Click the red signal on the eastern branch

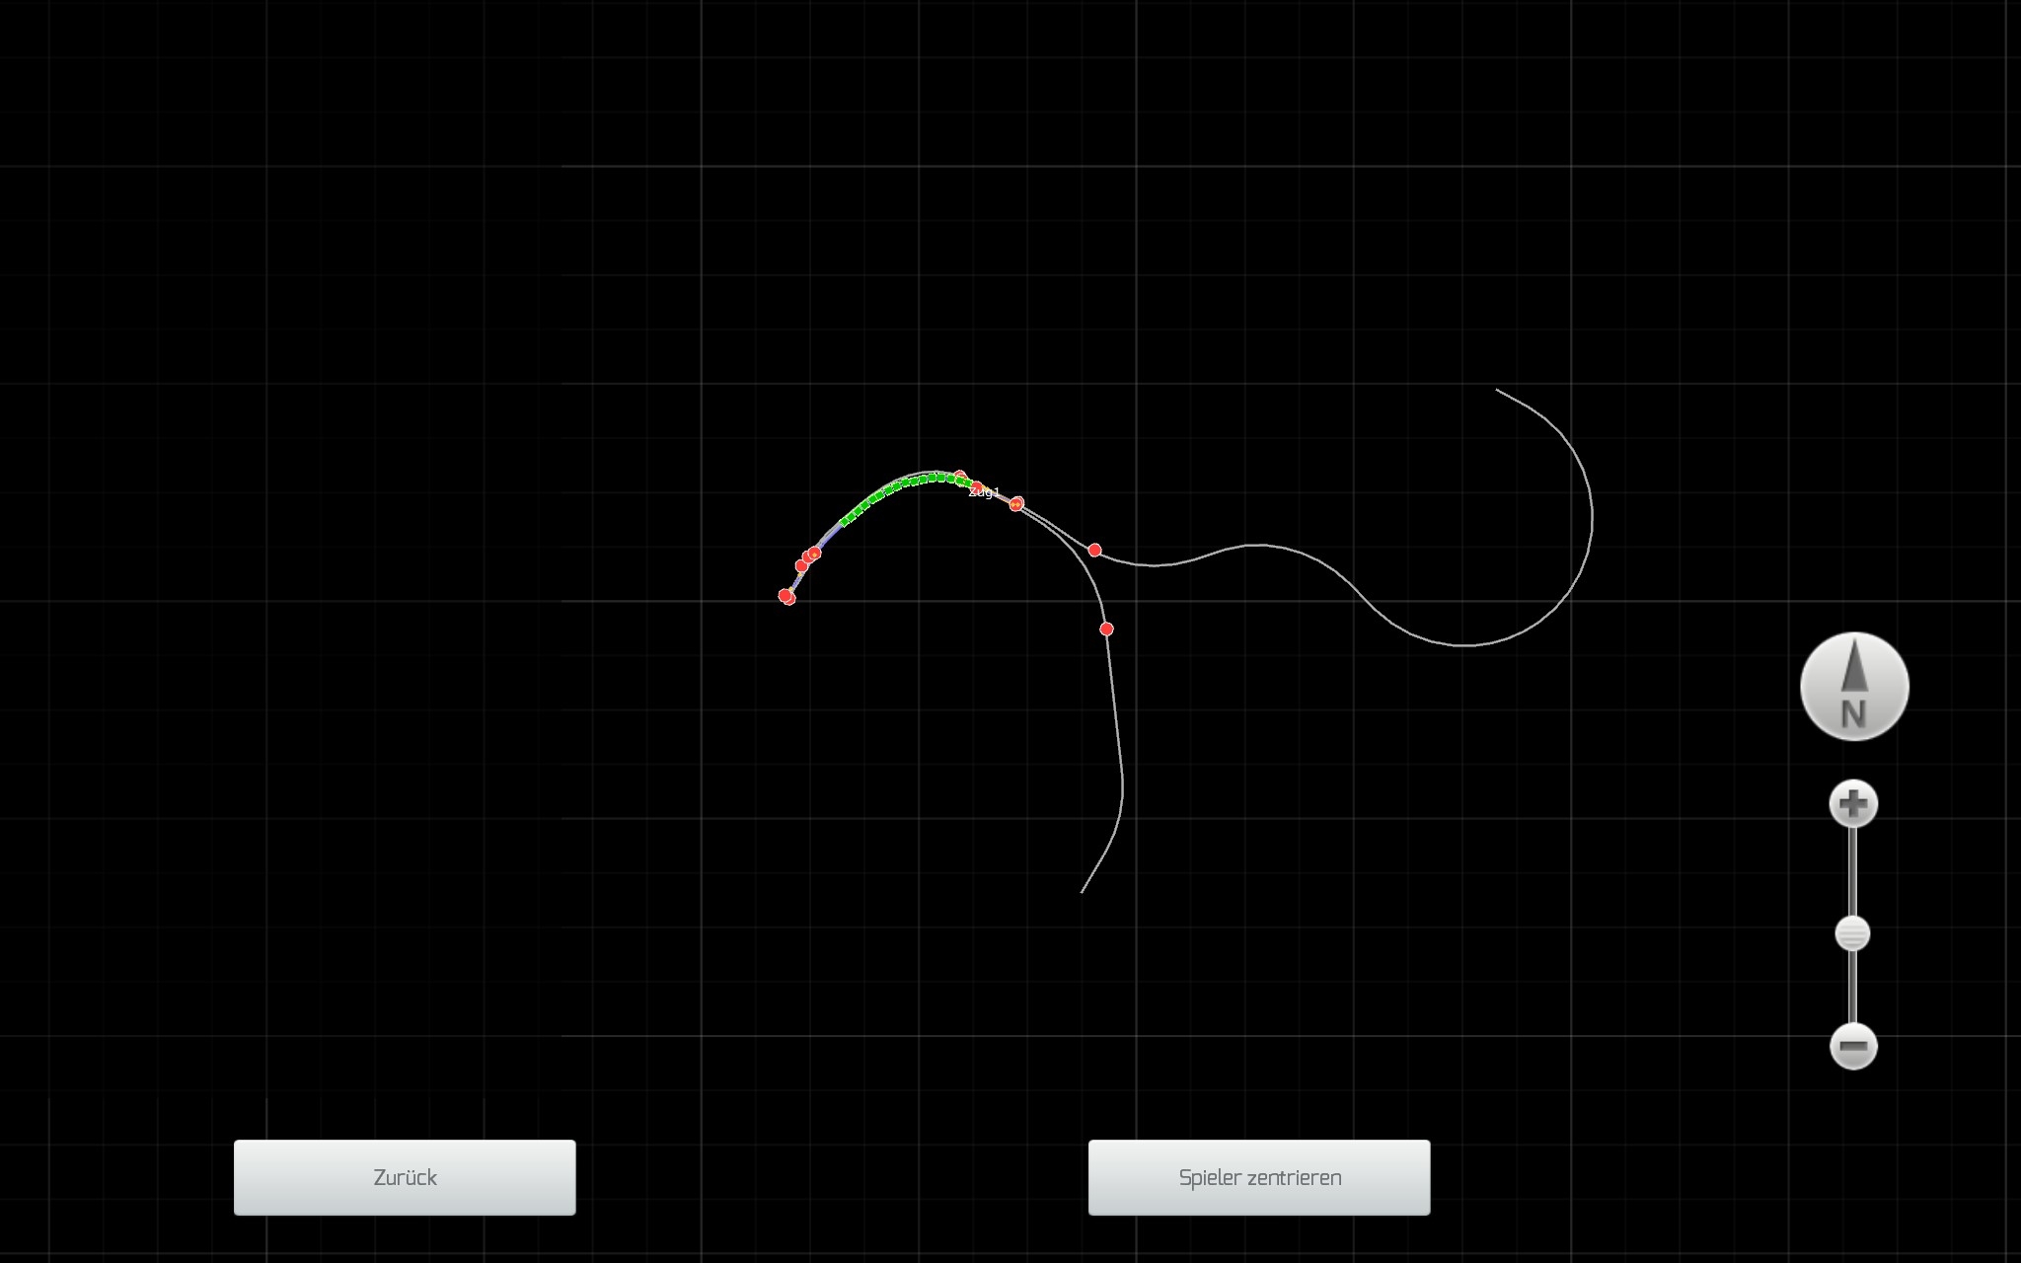tap(1094, 550)
